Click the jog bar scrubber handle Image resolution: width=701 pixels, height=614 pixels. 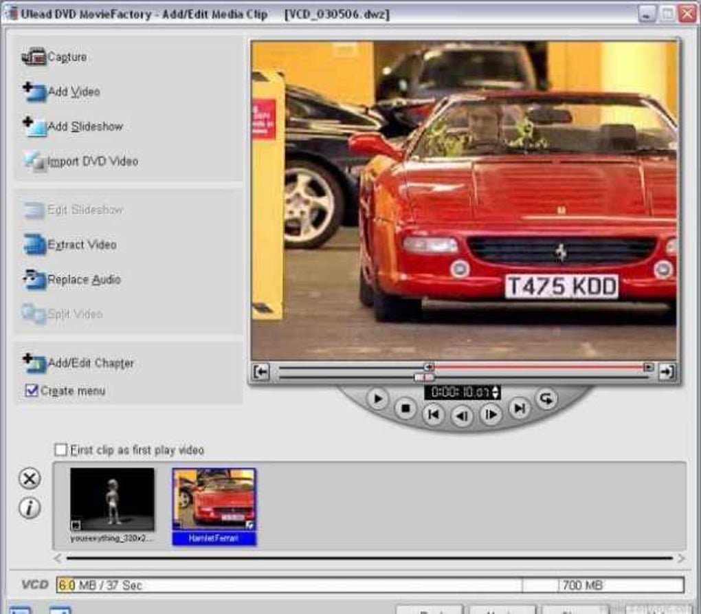click(x=423, y=377)
